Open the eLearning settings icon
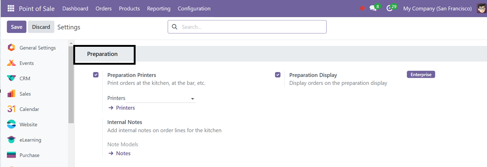The width and height of the screenshot is (487, 167). pos(11,140)
